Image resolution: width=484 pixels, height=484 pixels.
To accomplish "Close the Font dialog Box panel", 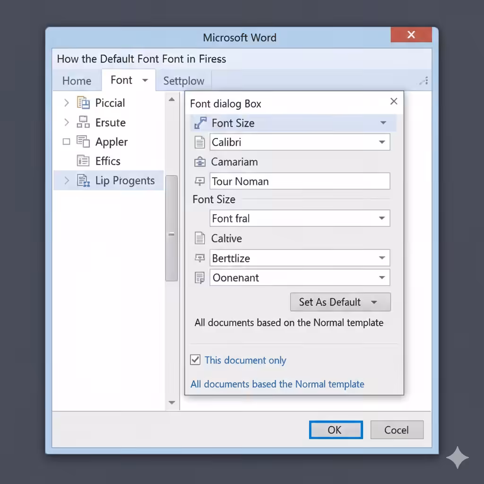I will click(394, 101).
